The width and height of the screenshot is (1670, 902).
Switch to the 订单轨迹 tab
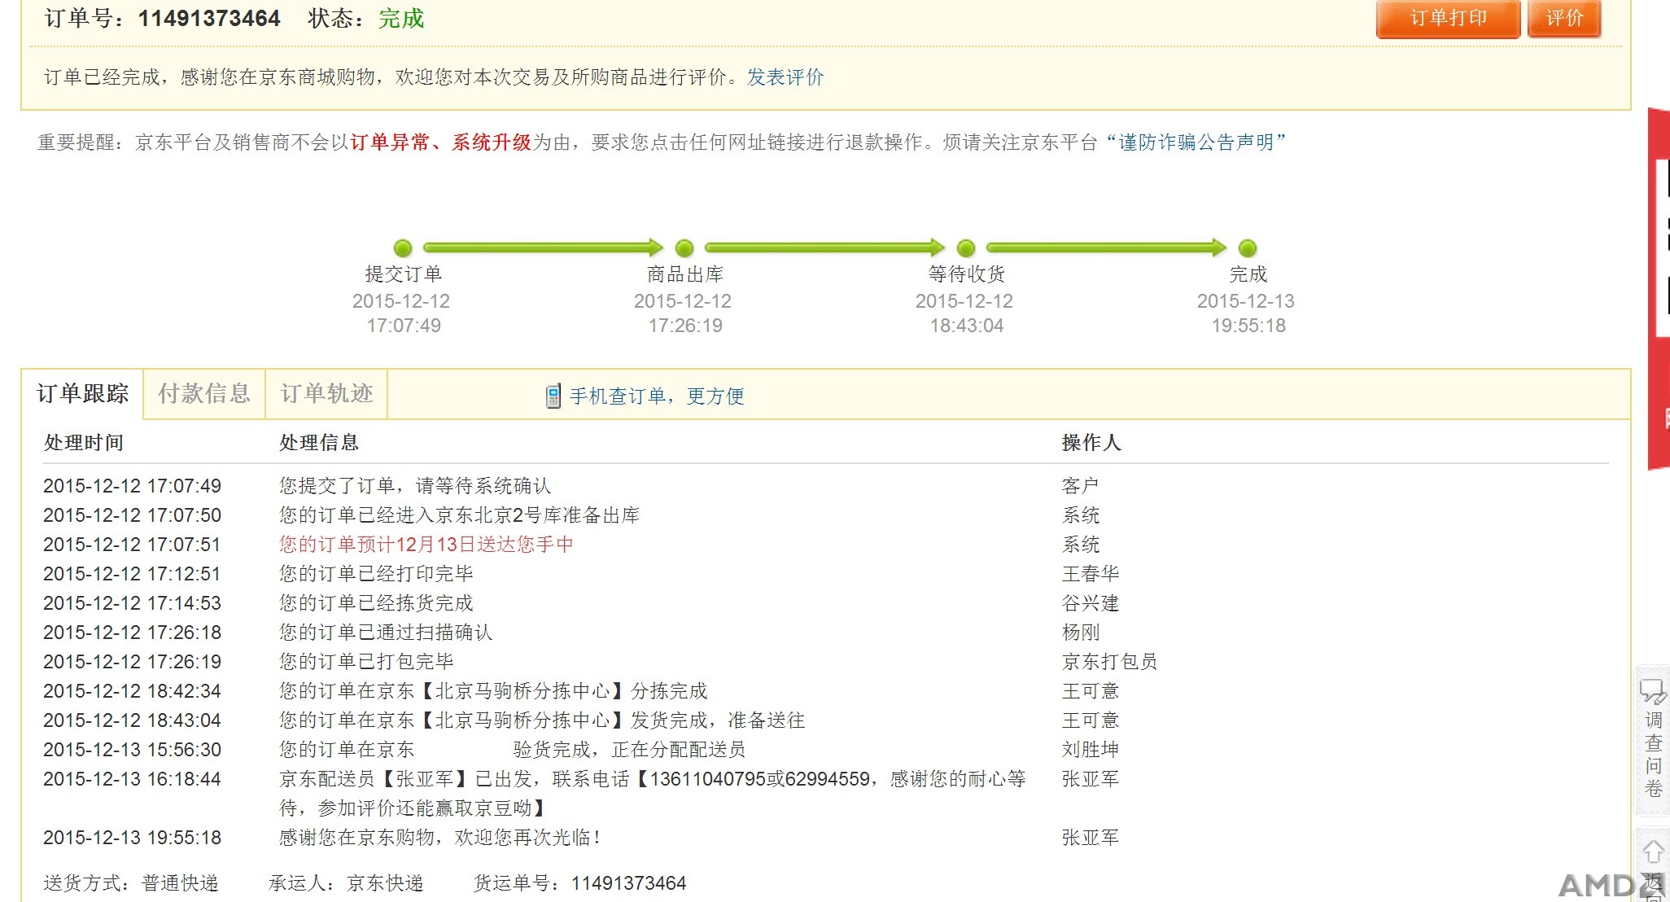pos(326,394)
